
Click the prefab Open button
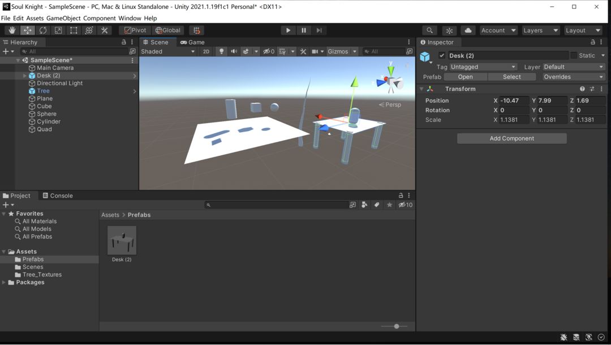pos(465,77)
